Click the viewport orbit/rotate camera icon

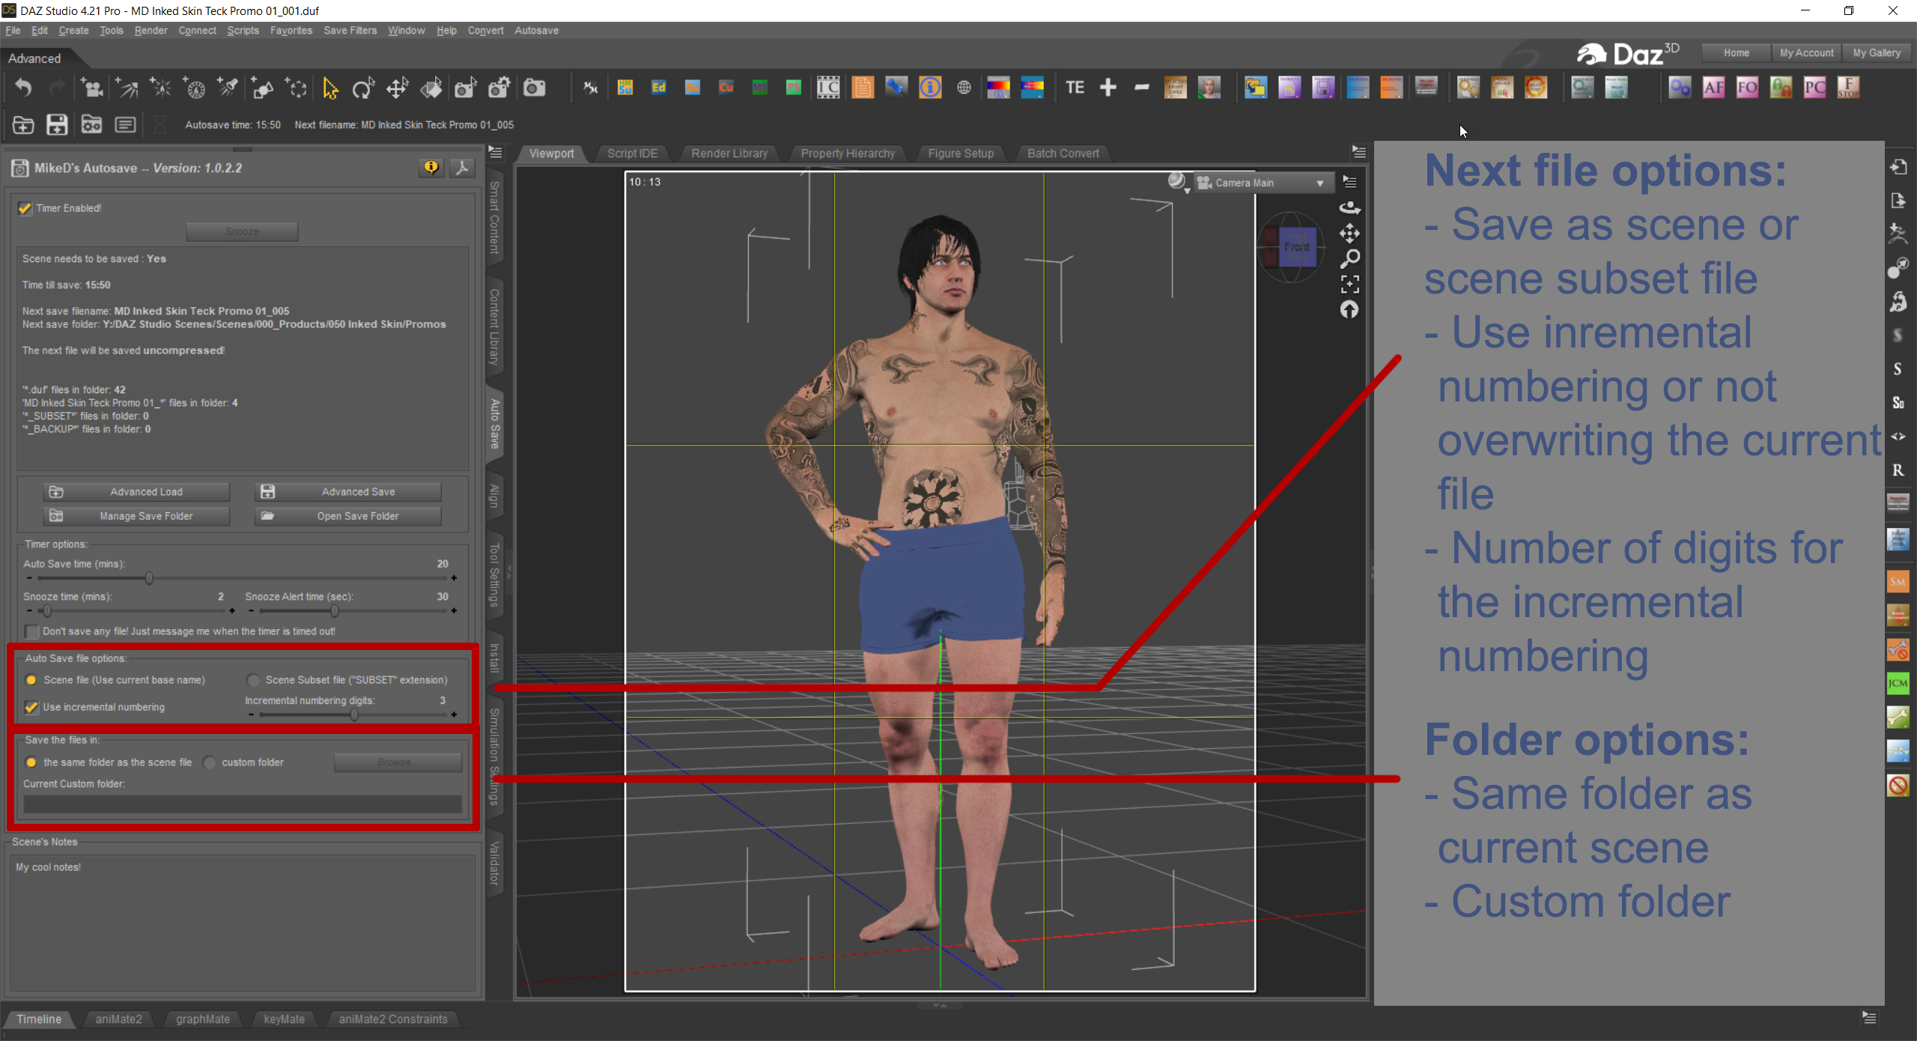click(1349, 207)
